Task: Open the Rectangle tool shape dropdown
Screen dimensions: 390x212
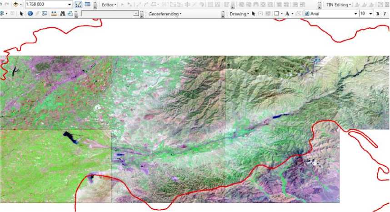Action: pyautogui.click(x=281, y=14)
